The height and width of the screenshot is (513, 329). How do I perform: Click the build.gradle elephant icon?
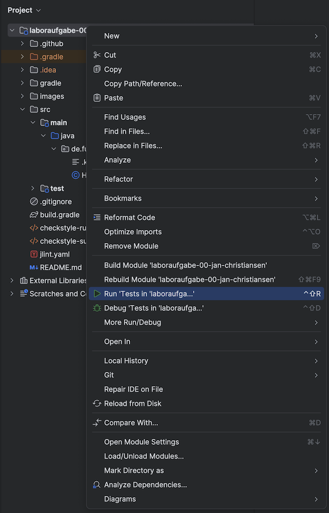pos(34,215)
